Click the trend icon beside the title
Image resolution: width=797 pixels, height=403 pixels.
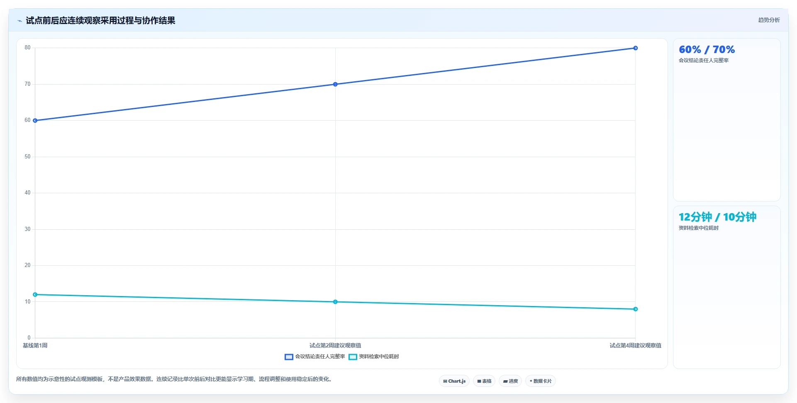(19, 21)
